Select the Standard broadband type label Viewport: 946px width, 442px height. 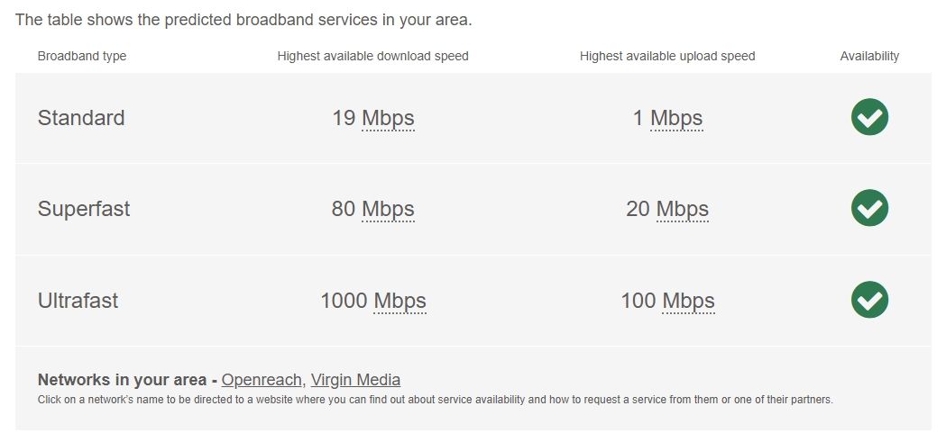pos(81,118)
